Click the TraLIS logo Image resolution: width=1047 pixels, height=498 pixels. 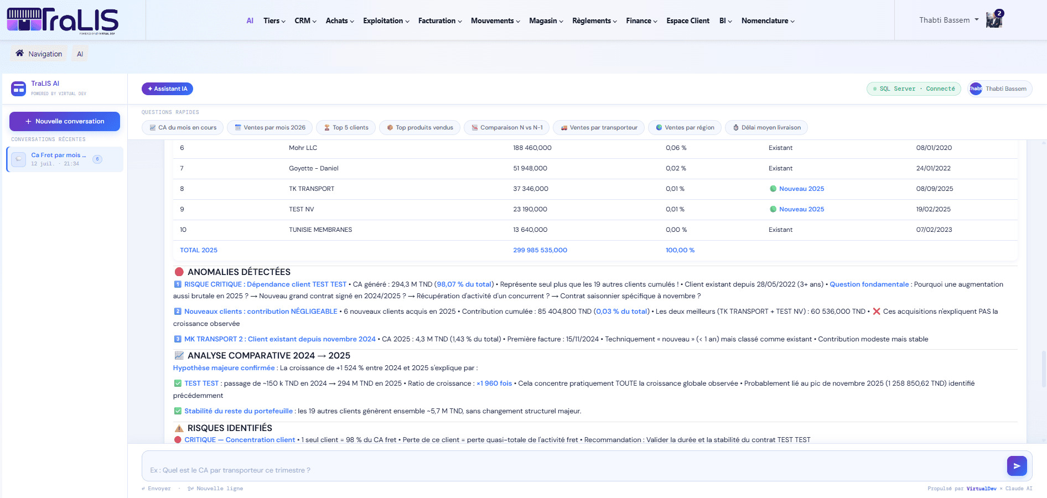tap(63, 21)
